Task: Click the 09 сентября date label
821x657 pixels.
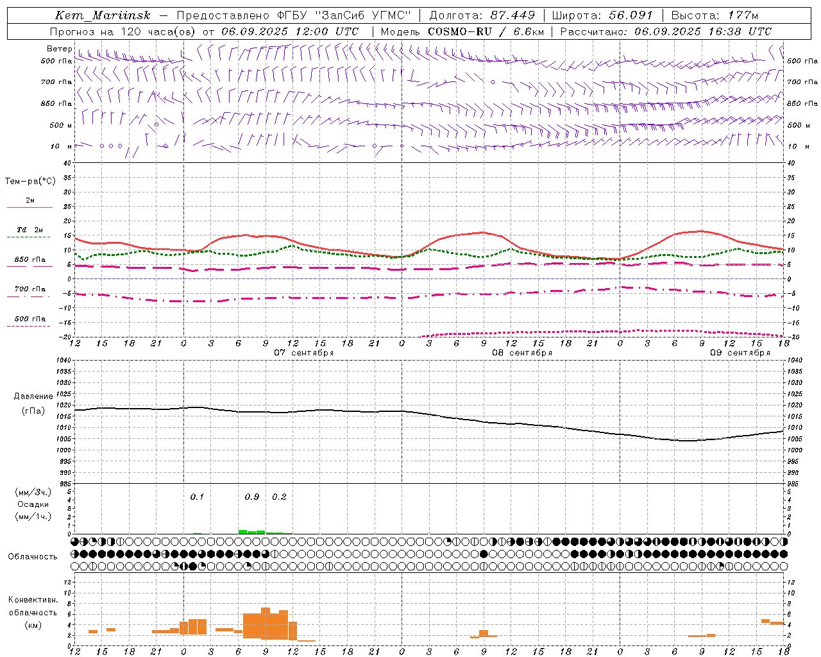Action: [x=740, y=353]
